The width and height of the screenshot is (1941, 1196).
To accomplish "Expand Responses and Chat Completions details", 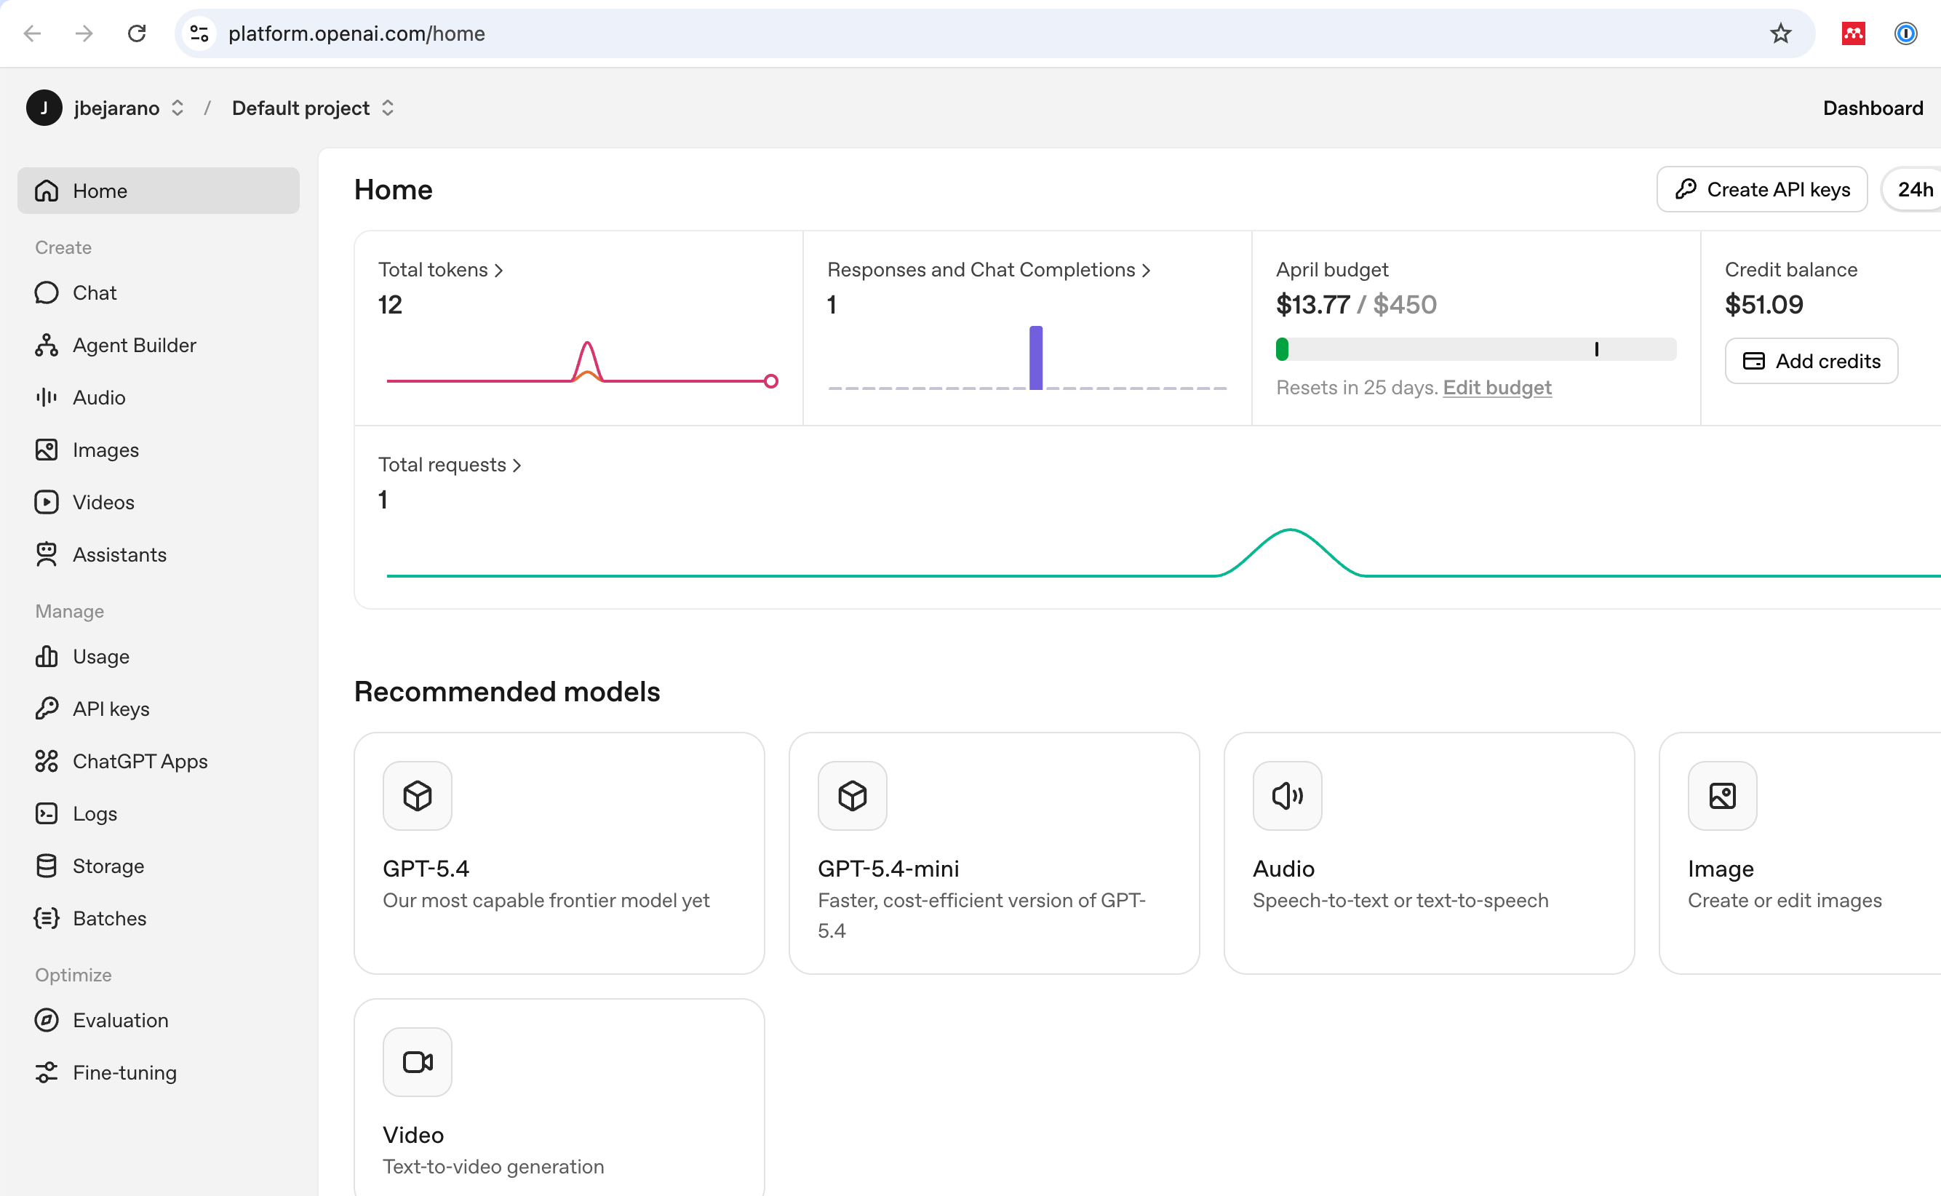I will point(989,270).
